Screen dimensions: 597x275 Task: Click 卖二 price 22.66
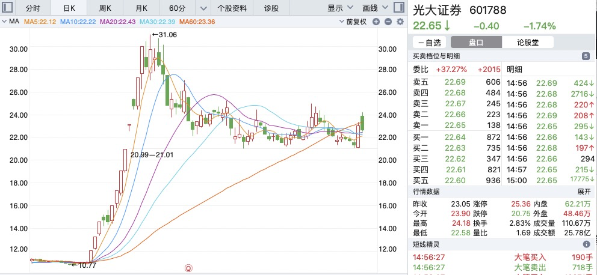(x=456, y=114)
